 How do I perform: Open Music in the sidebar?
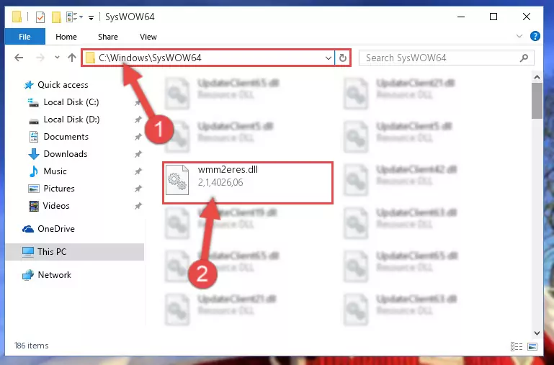coord(55,171)
